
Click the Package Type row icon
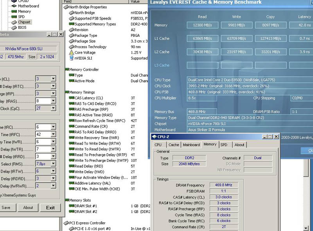pos(72,36)
